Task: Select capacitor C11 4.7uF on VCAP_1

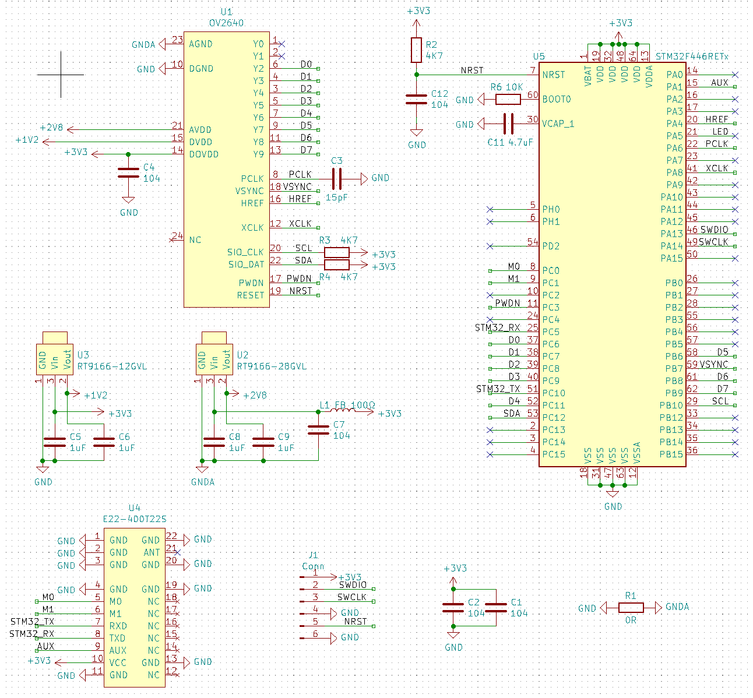Action: point(508,124)
